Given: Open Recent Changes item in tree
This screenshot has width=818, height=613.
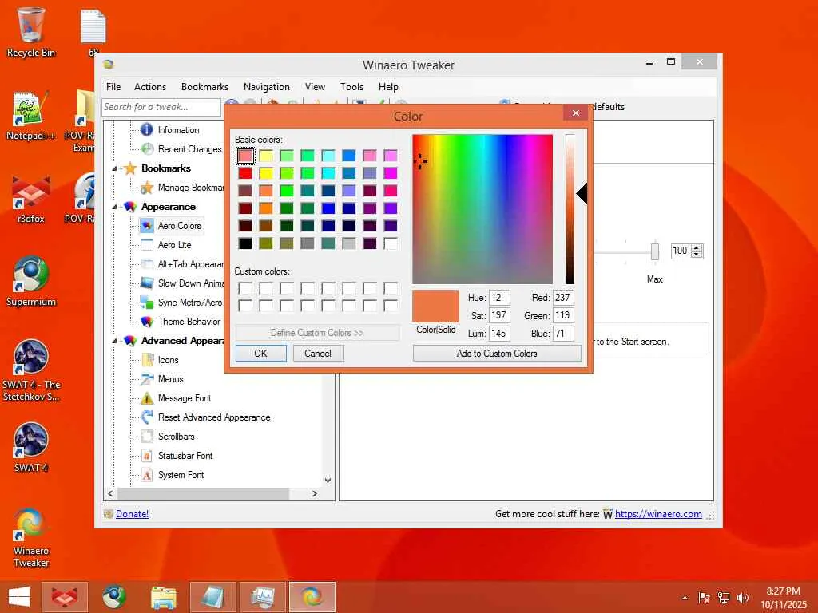Looking at the screenshot, I should click(189, 149).
